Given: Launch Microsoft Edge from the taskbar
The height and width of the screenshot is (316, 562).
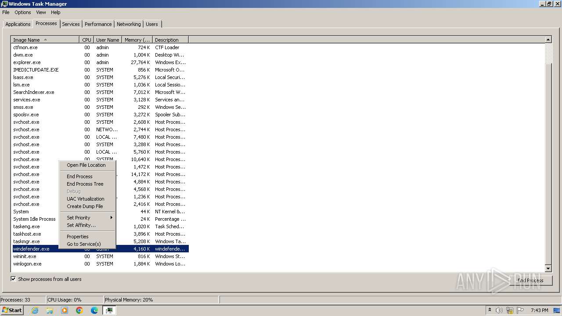Looking at the screenshot, I should tap(94, 310).
